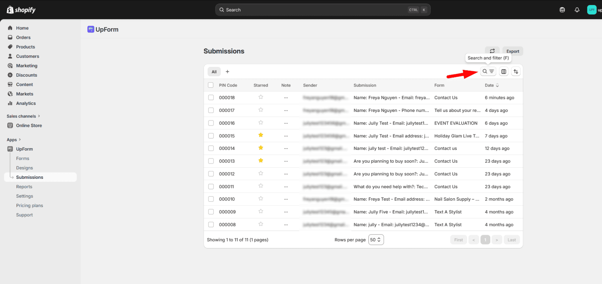Click the Export button

(x=513, y=51)
